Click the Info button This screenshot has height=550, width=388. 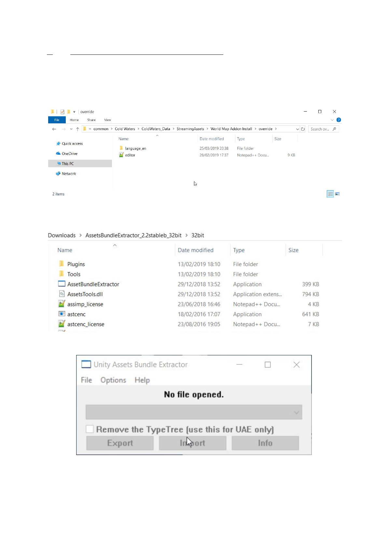[265, 443]
